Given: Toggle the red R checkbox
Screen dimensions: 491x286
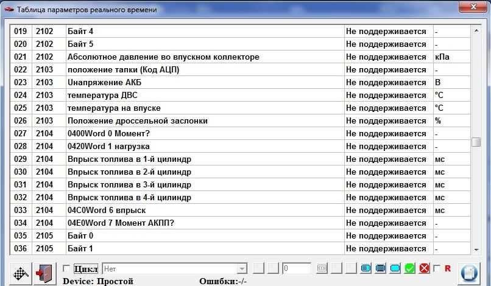Looking at the screenshot, I should click(x=437, y=268).
